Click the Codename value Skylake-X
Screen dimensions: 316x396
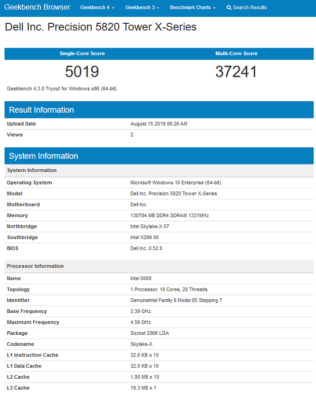(x=141, y=344)
